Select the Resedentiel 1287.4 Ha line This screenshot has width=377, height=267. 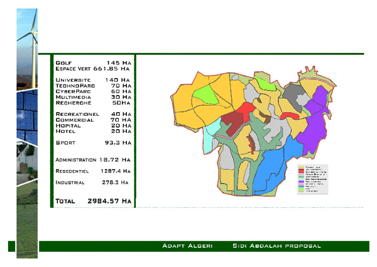(x=92, y=171)
